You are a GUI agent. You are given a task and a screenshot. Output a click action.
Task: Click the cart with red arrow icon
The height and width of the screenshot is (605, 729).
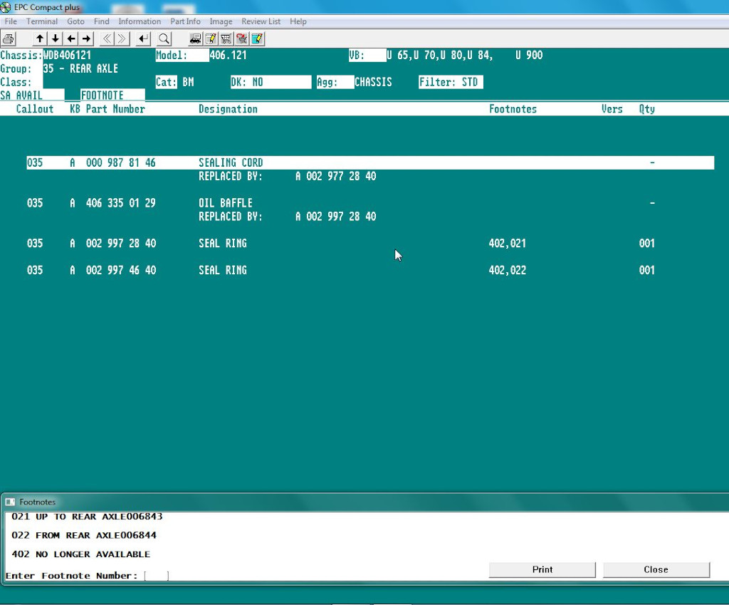(x=242, y=38)
